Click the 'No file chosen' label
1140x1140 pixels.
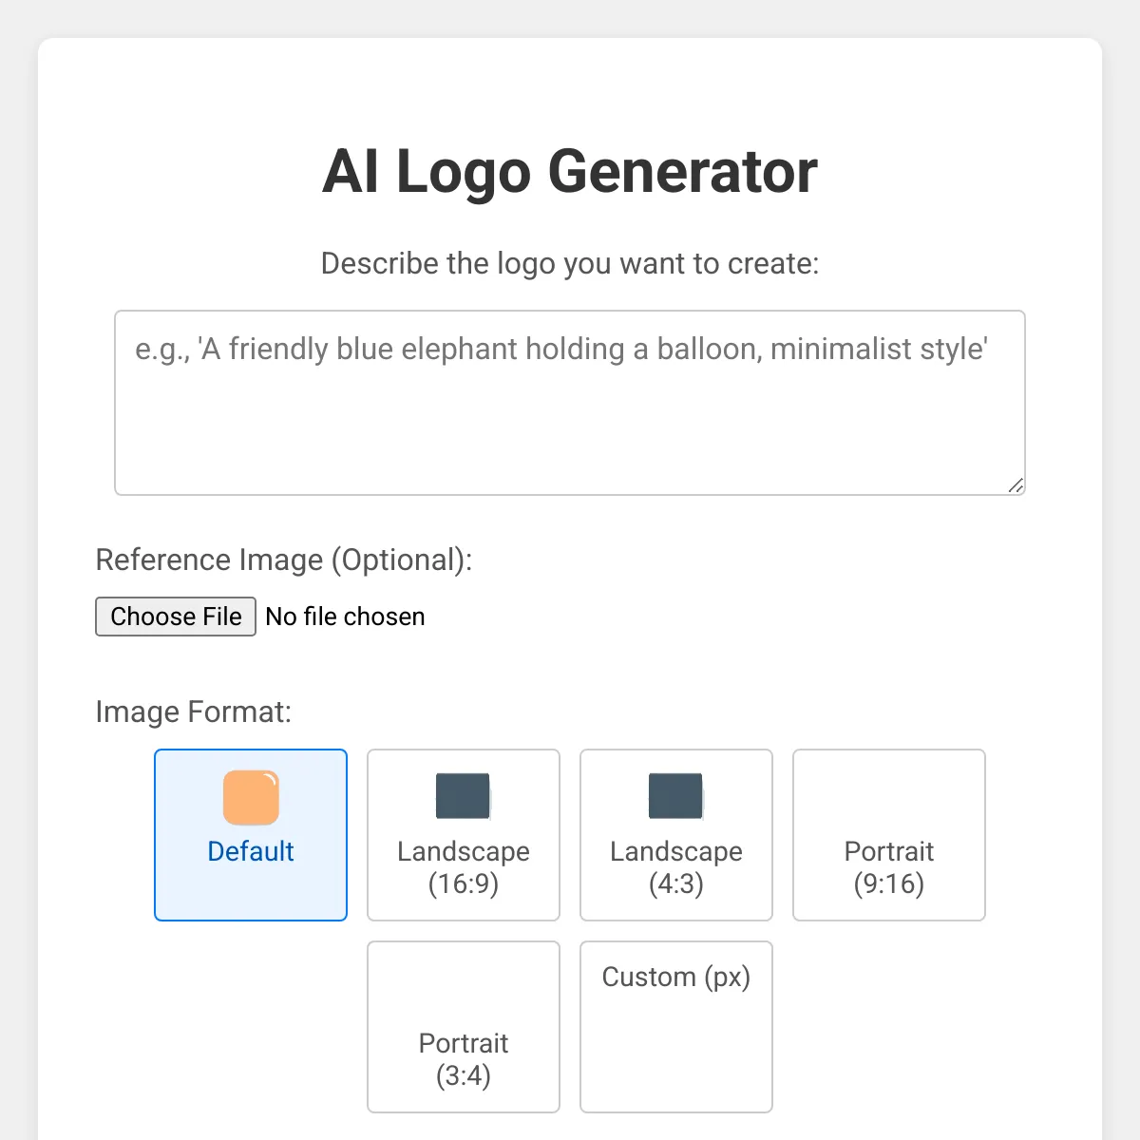(x=345, y=617)
